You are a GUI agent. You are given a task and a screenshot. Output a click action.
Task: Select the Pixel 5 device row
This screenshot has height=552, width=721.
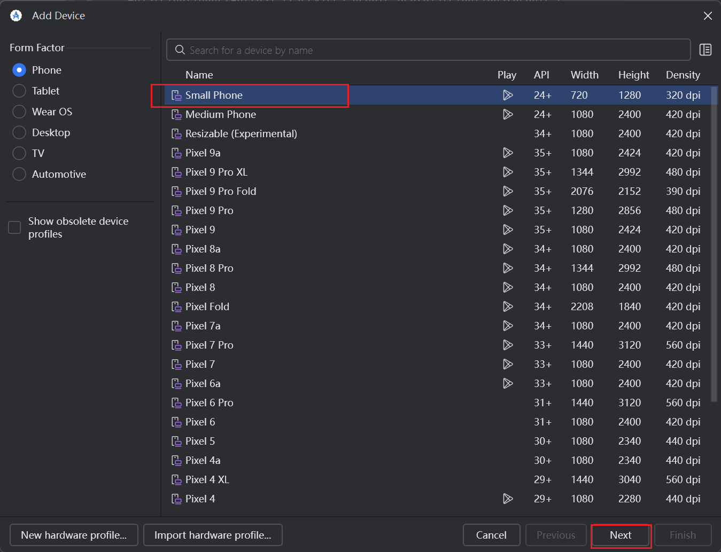(438, 441)
